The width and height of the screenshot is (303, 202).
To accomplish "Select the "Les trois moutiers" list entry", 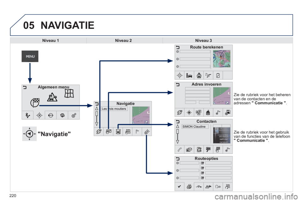I will point(114,109).
